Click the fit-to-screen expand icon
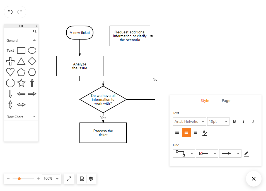Image resolution: width=266 pixels, height=191 pixels. point(69,178)
